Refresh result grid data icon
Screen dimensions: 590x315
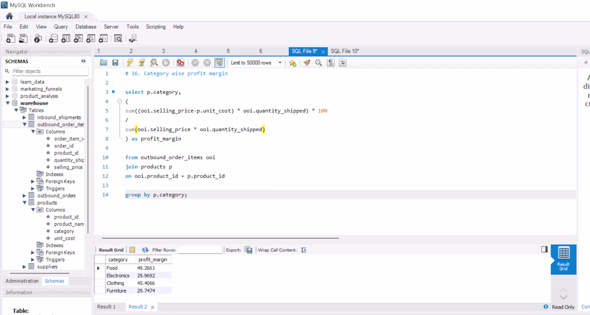pyautogui.click(x=145, y=250)
